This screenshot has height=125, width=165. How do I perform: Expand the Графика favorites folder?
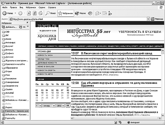pos(8,53)
